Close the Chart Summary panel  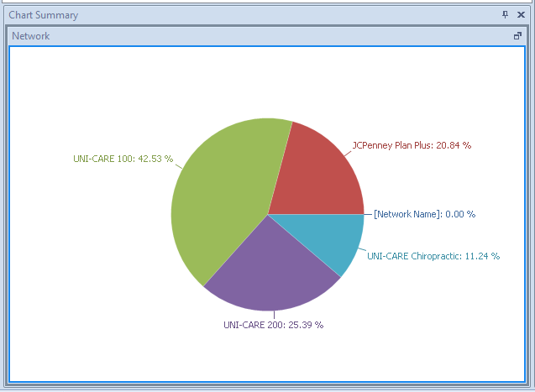(x=521, y=14)
